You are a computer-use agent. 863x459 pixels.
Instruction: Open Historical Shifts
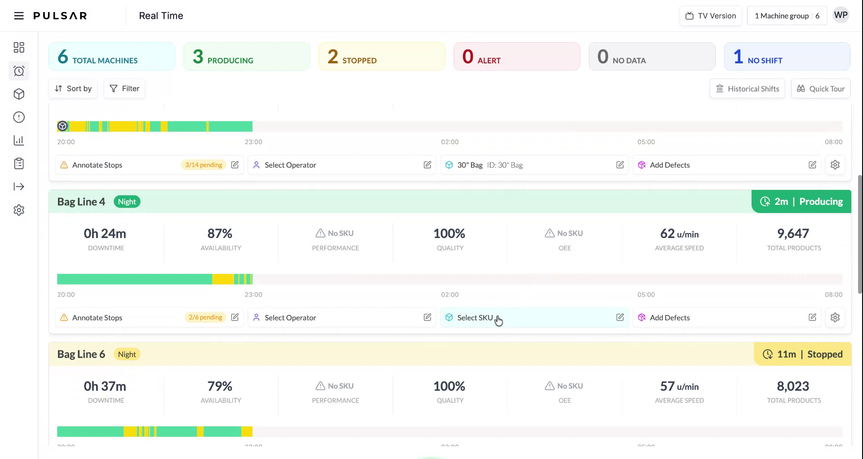point(747,88)
